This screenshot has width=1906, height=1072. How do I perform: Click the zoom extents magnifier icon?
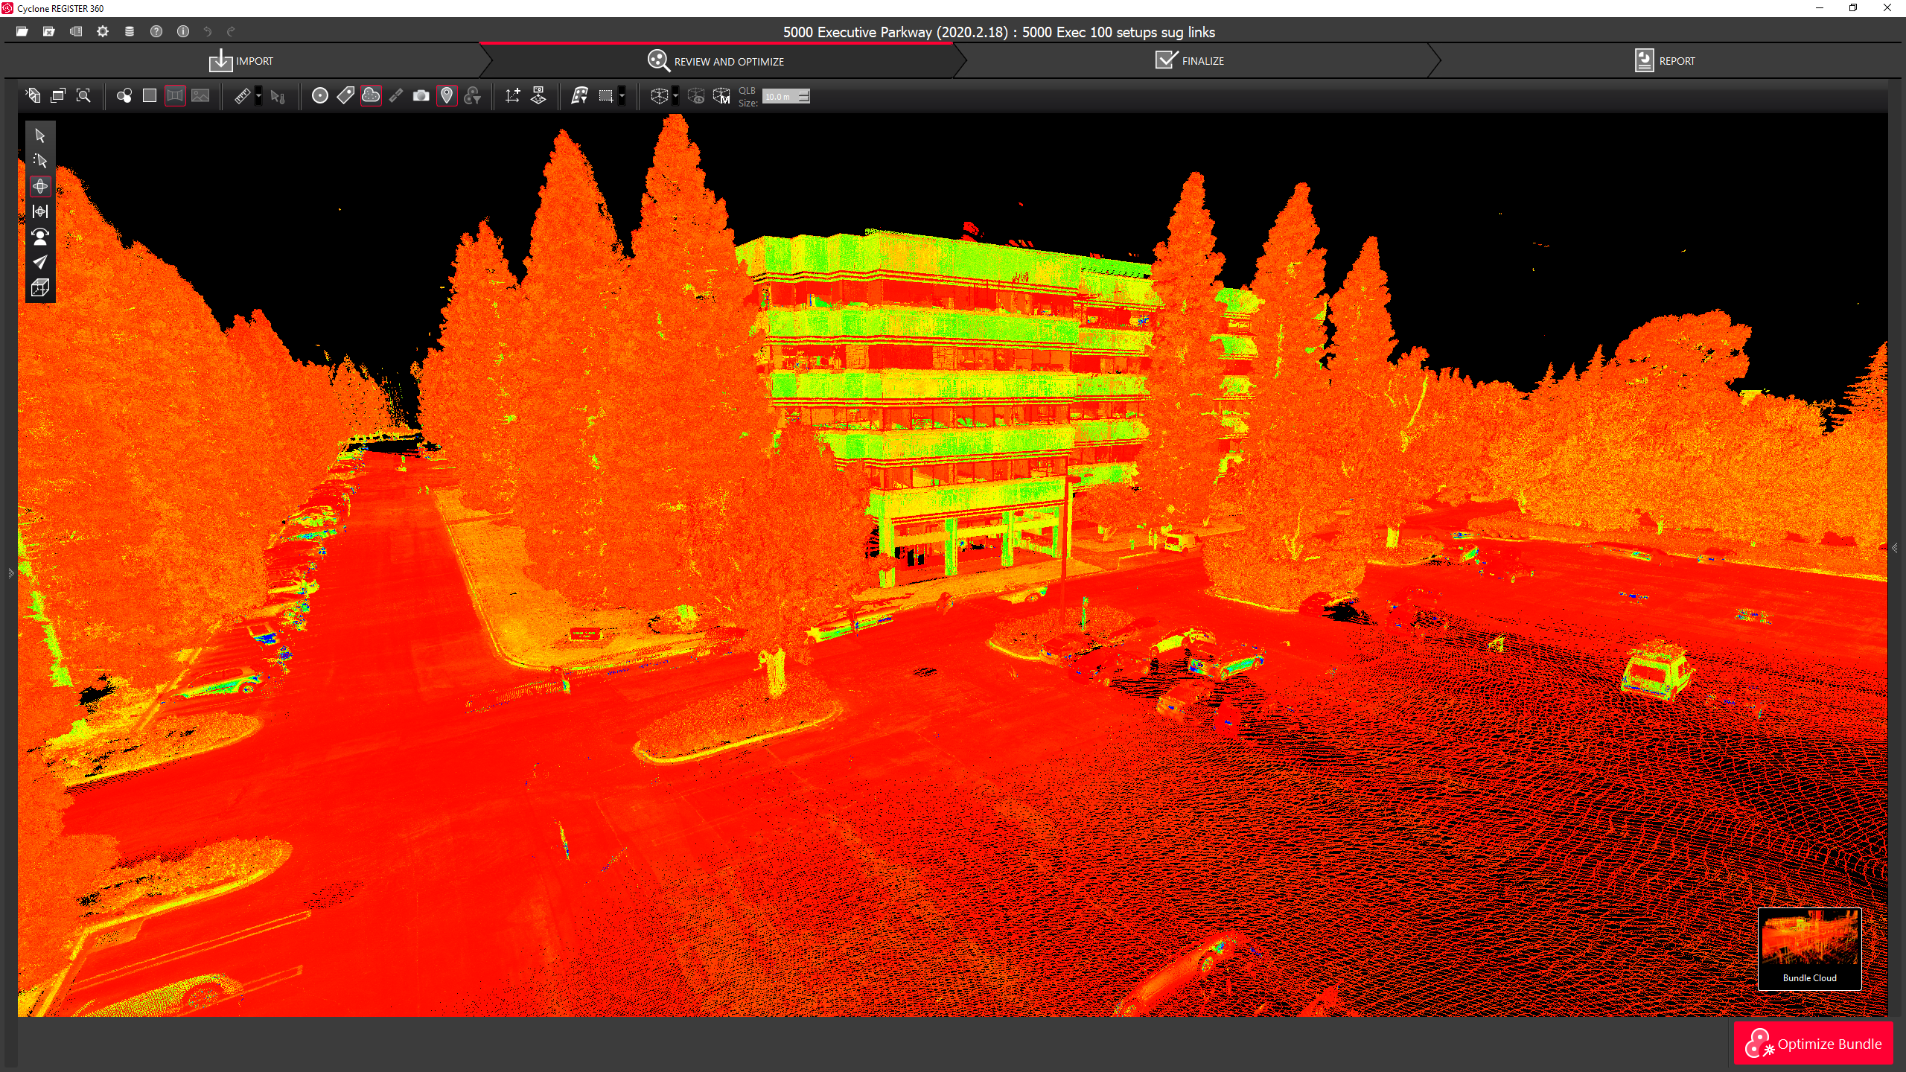coord(83,96)
